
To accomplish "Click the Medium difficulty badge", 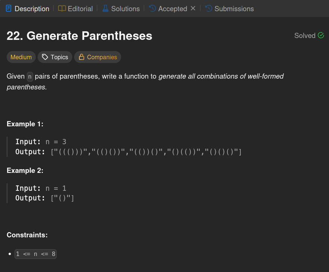I will pyautogui.click(x=21, y=57).
